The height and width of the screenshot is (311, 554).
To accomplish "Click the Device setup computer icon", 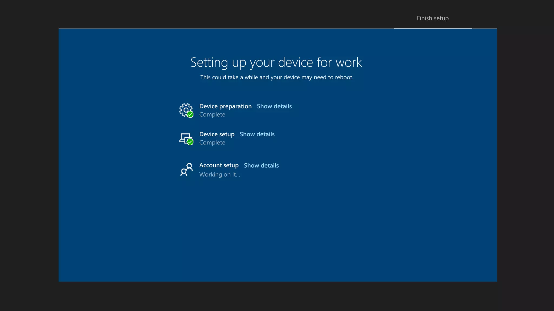I will (x=186, y=139).
